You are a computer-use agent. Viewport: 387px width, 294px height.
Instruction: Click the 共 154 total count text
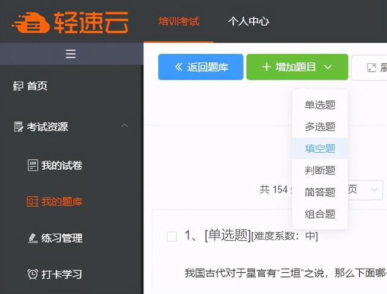tap(274, 190)
